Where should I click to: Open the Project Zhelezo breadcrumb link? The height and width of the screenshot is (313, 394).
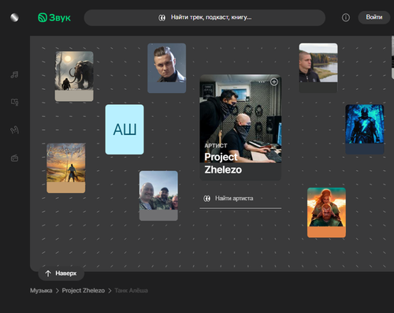pyautogui.click(x=84, y=290)
